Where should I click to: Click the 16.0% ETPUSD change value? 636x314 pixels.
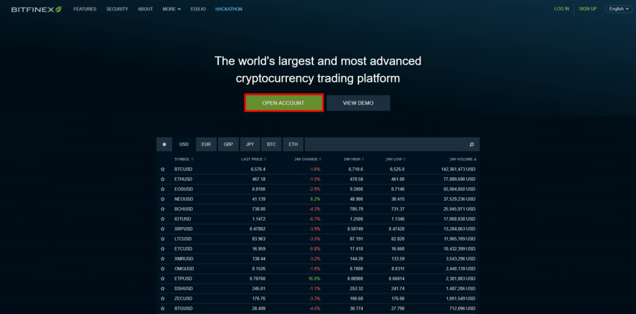tap(315, 279)
